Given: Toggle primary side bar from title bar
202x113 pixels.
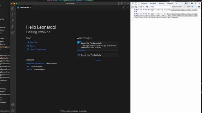Looking at the screenshot, I should [x=119, y=3].
